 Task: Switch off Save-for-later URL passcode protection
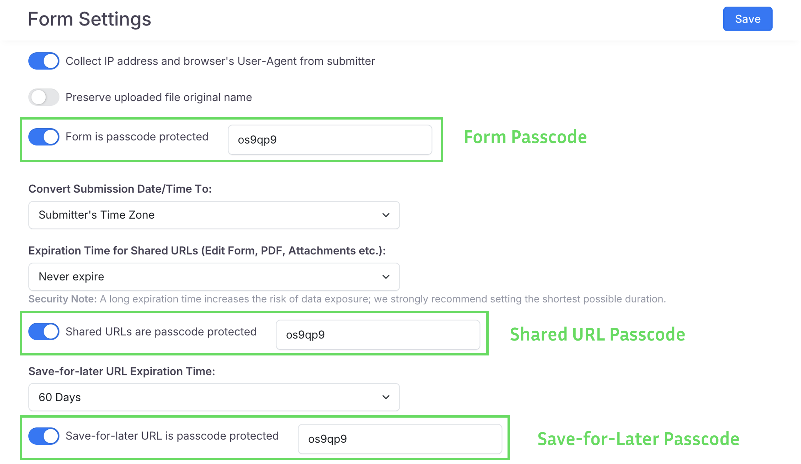click(44, 436)
